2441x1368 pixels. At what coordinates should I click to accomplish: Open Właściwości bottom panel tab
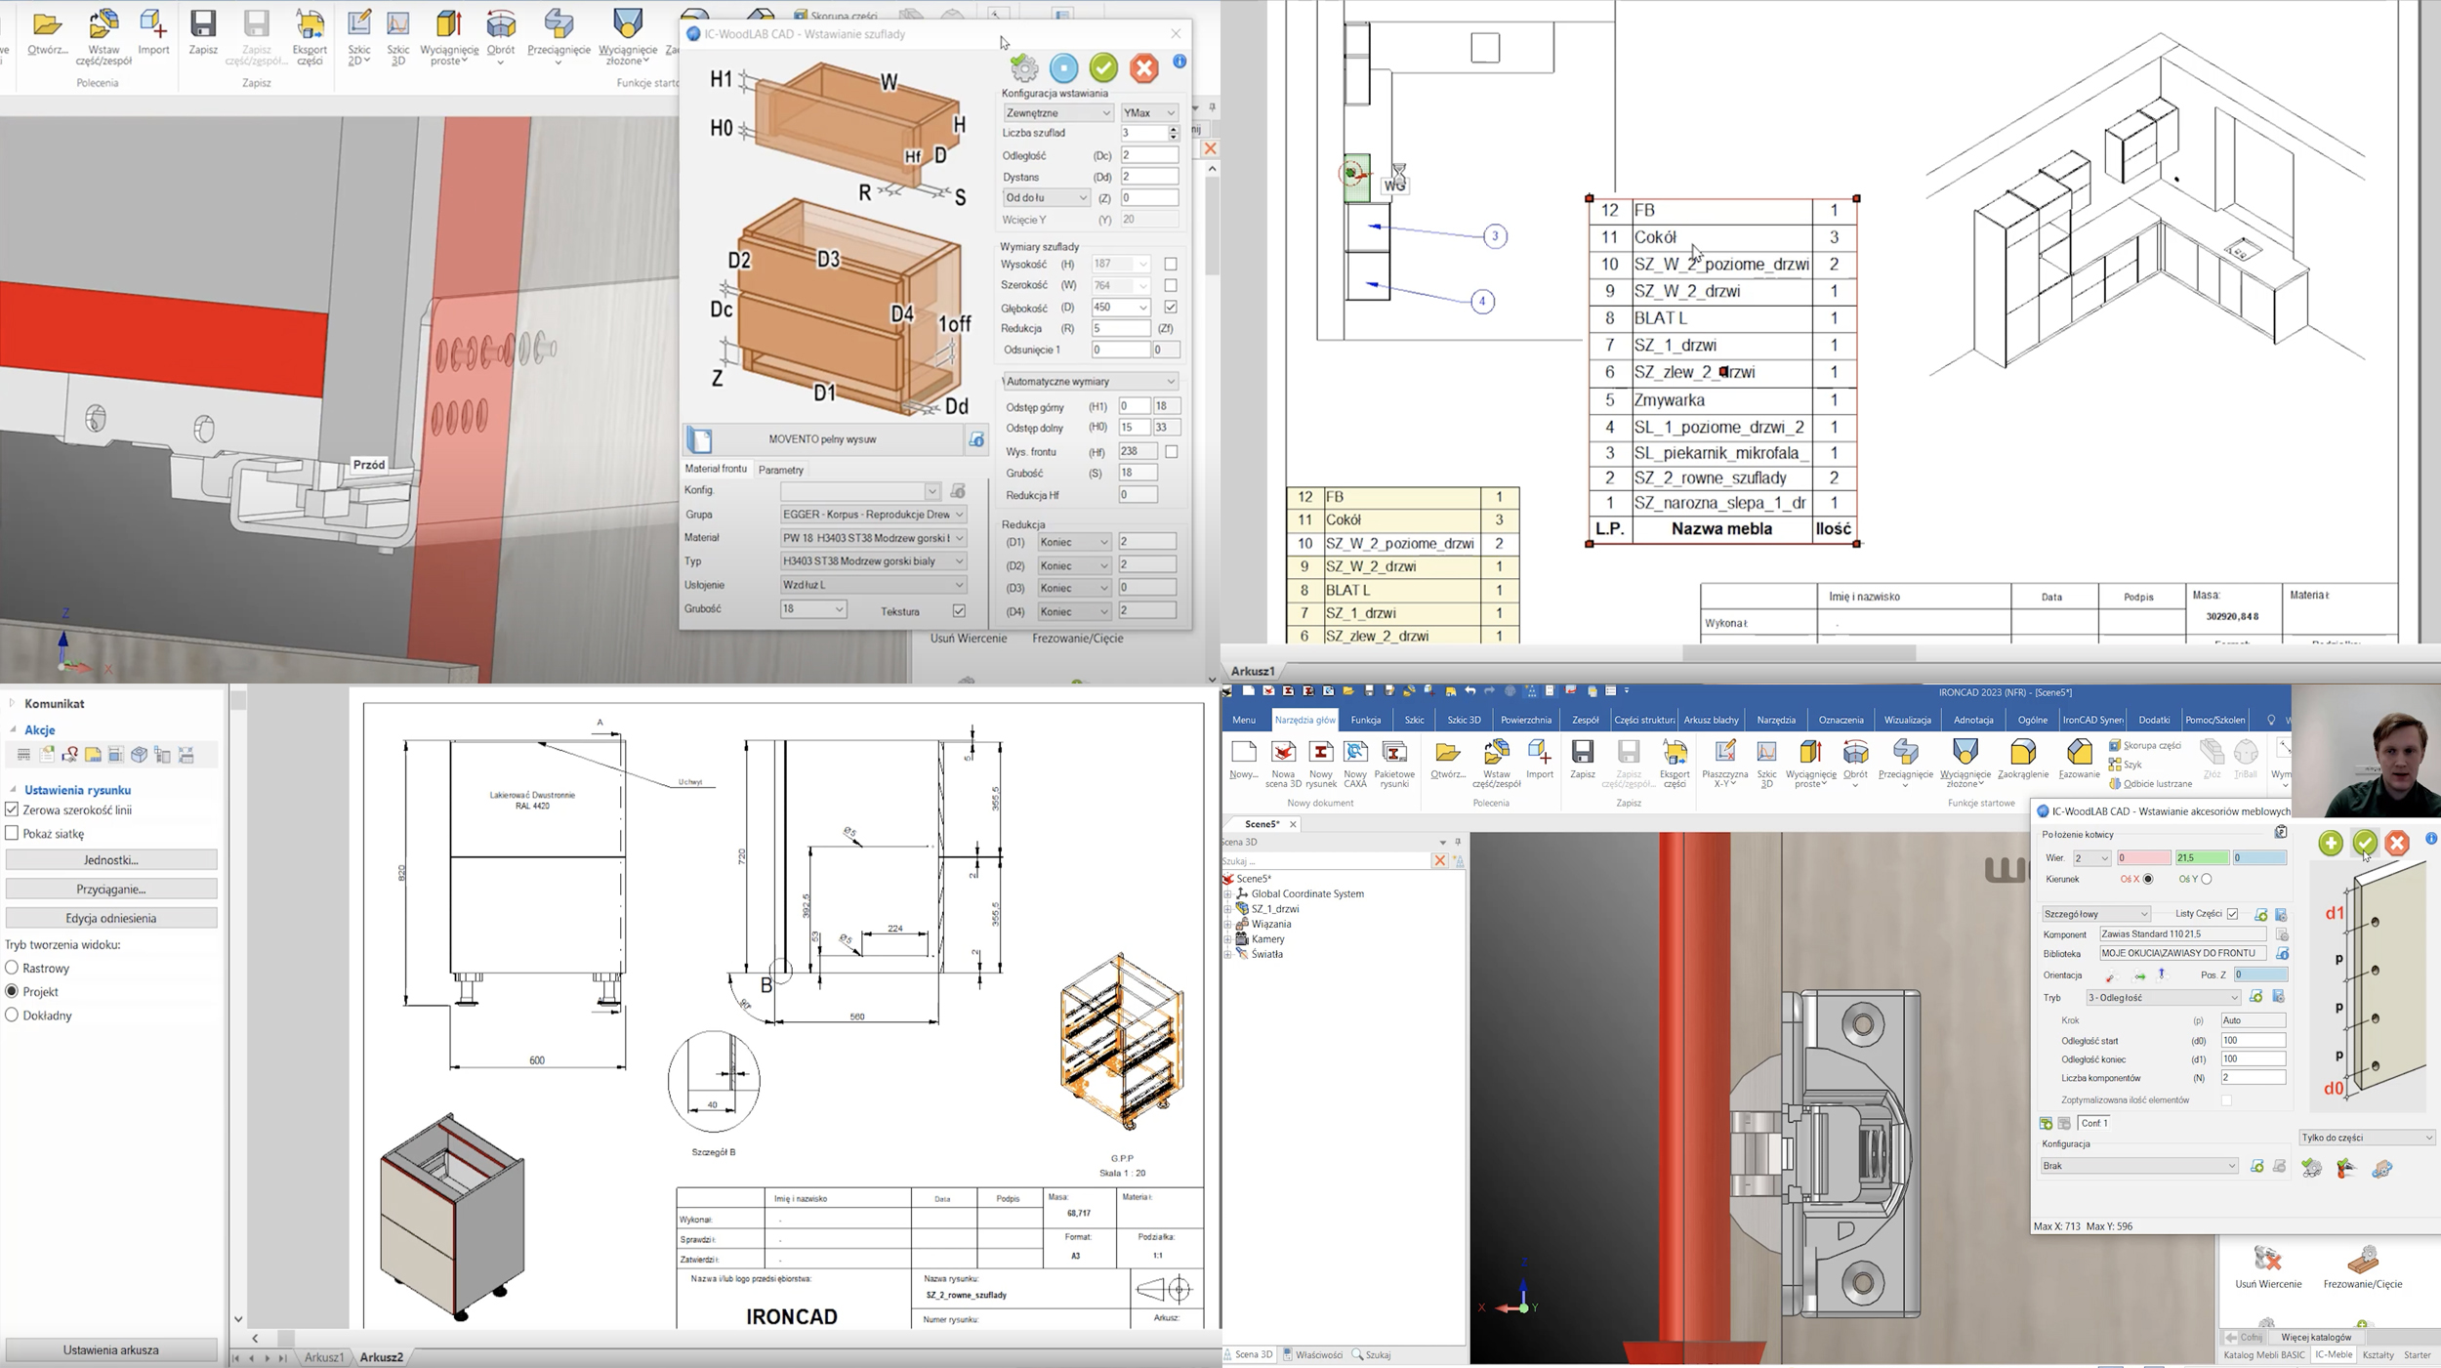pyautogui.click(x=1312, y=1355)
